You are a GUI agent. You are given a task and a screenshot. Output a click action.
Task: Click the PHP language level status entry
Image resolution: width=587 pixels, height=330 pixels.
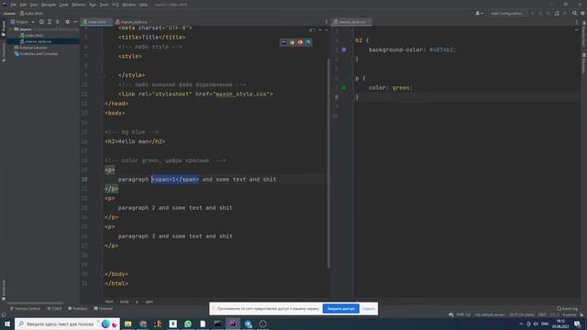[463, 315]
